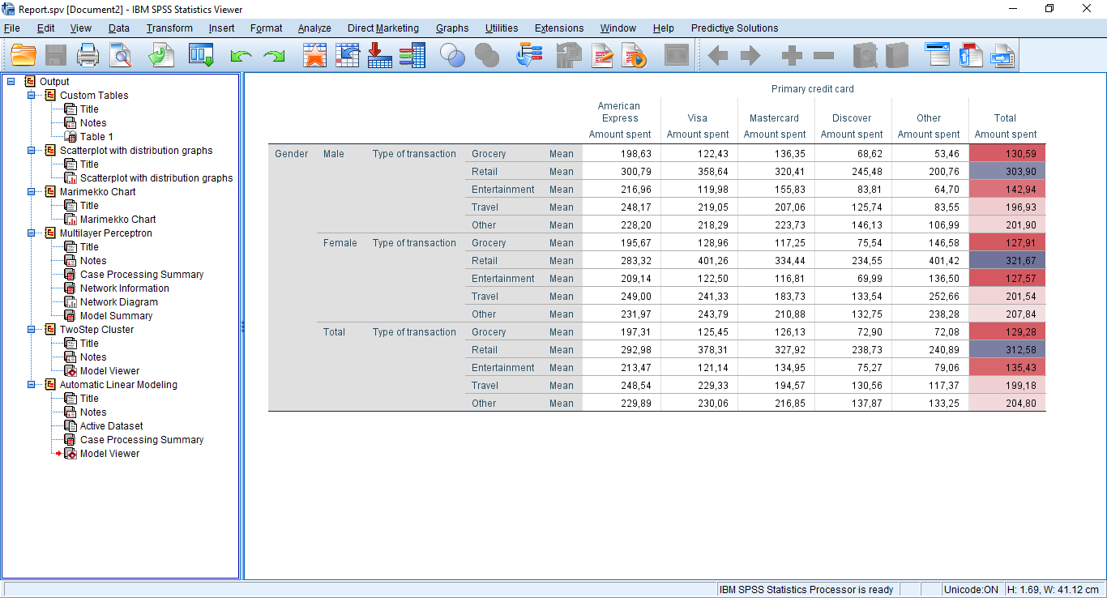1107x598 pixels.
Task: Click the green Redo arrow
Action: click(x=274, y=56)
